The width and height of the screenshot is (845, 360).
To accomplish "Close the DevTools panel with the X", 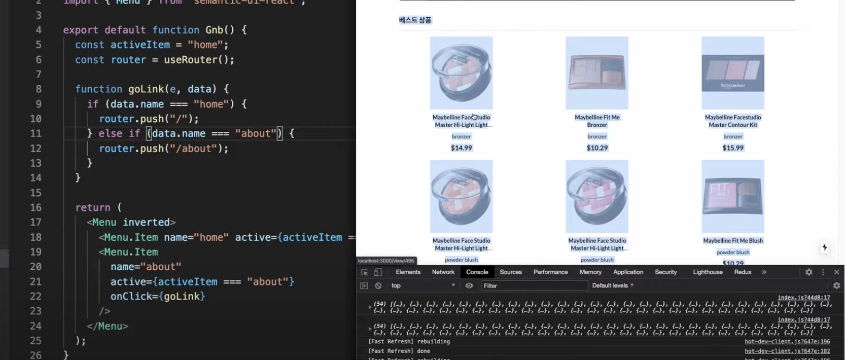I will (x=837, y=272).
